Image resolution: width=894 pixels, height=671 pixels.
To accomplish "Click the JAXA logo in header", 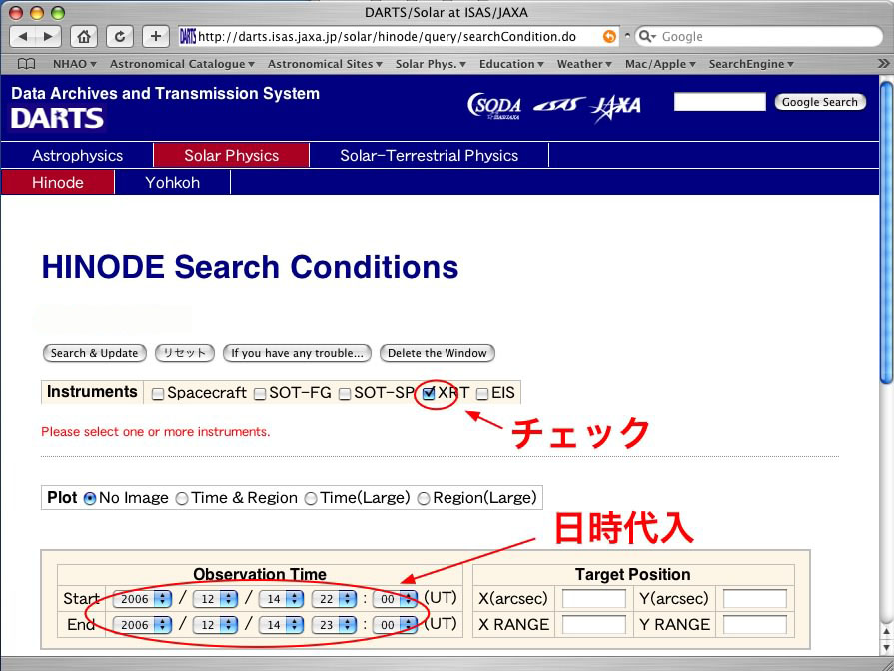I will tap(616, 105).
